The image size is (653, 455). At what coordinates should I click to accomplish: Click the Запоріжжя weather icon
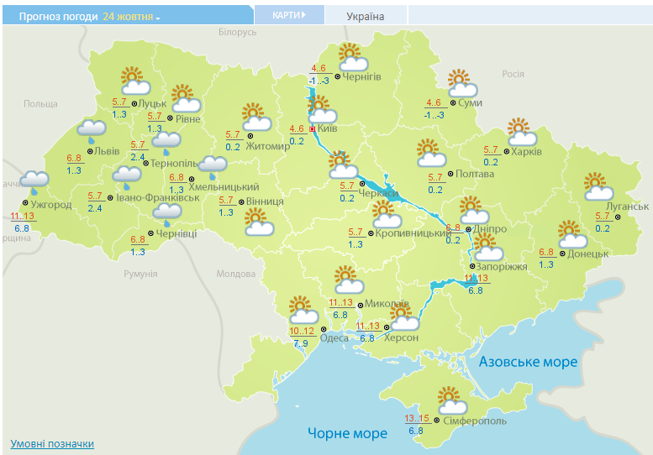click(487, 248)
